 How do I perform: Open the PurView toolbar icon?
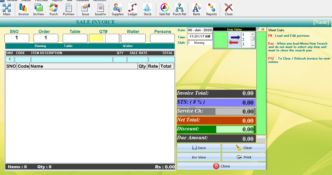coord(68,10)
